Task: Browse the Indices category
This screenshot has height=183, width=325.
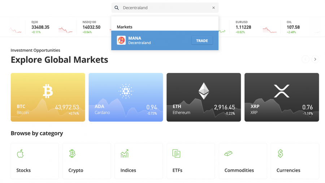Action: click(x=139, y=161)
